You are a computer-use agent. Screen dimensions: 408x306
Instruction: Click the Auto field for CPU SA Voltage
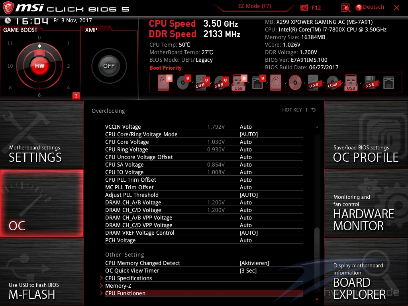(x=245, y=165)
